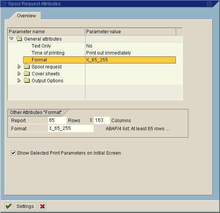Select the Overview tab
Screen dimensions: 220x213
pyautogui.click(x=26, y=16)
